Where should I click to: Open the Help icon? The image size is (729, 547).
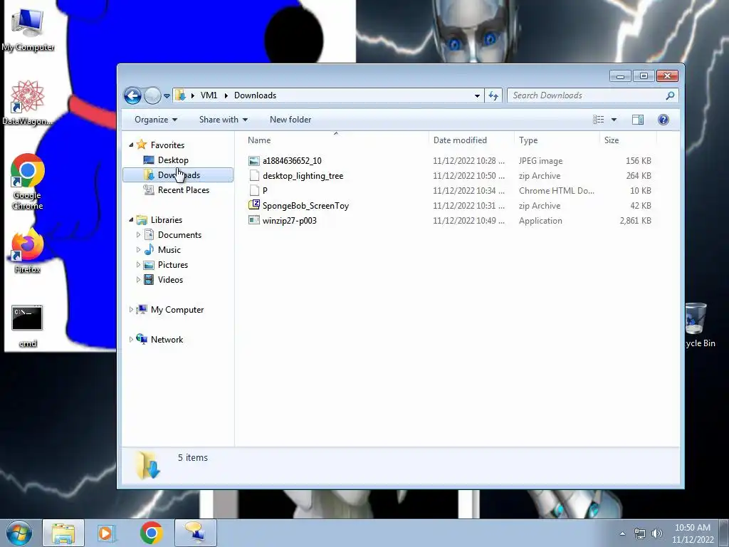664,120
